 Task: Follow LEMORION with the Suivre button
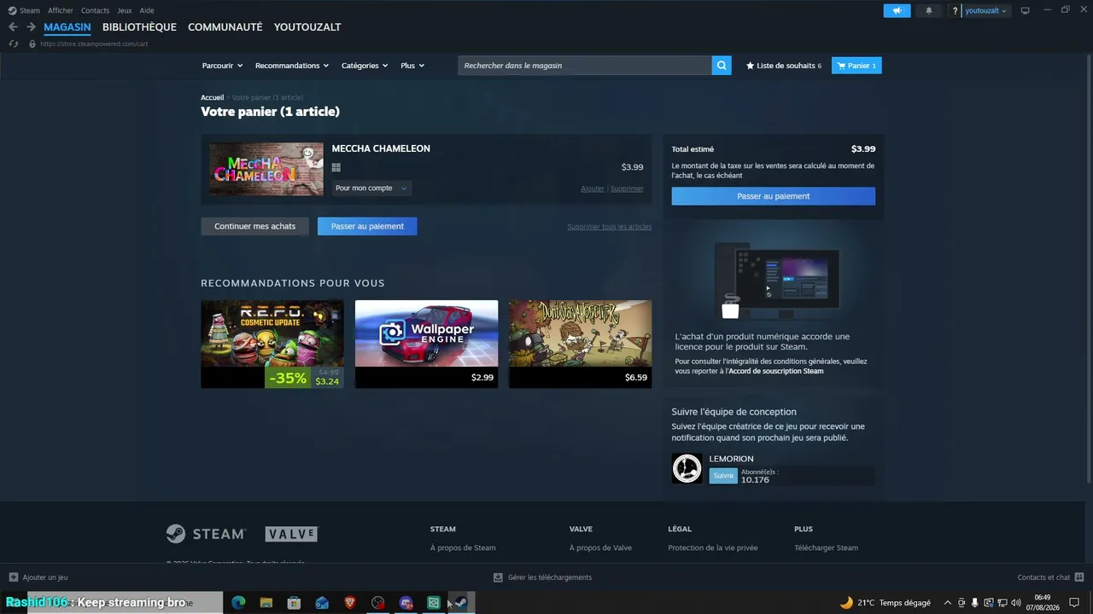point(723,476)
